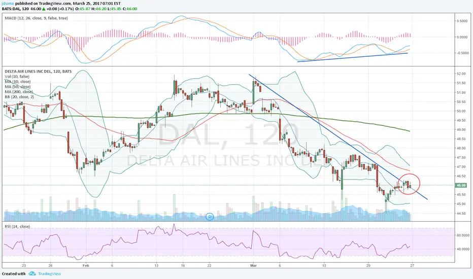Open the jduma author profile link
The width and height of the screenshot is (473, 279).
click(x=8, y=4)
